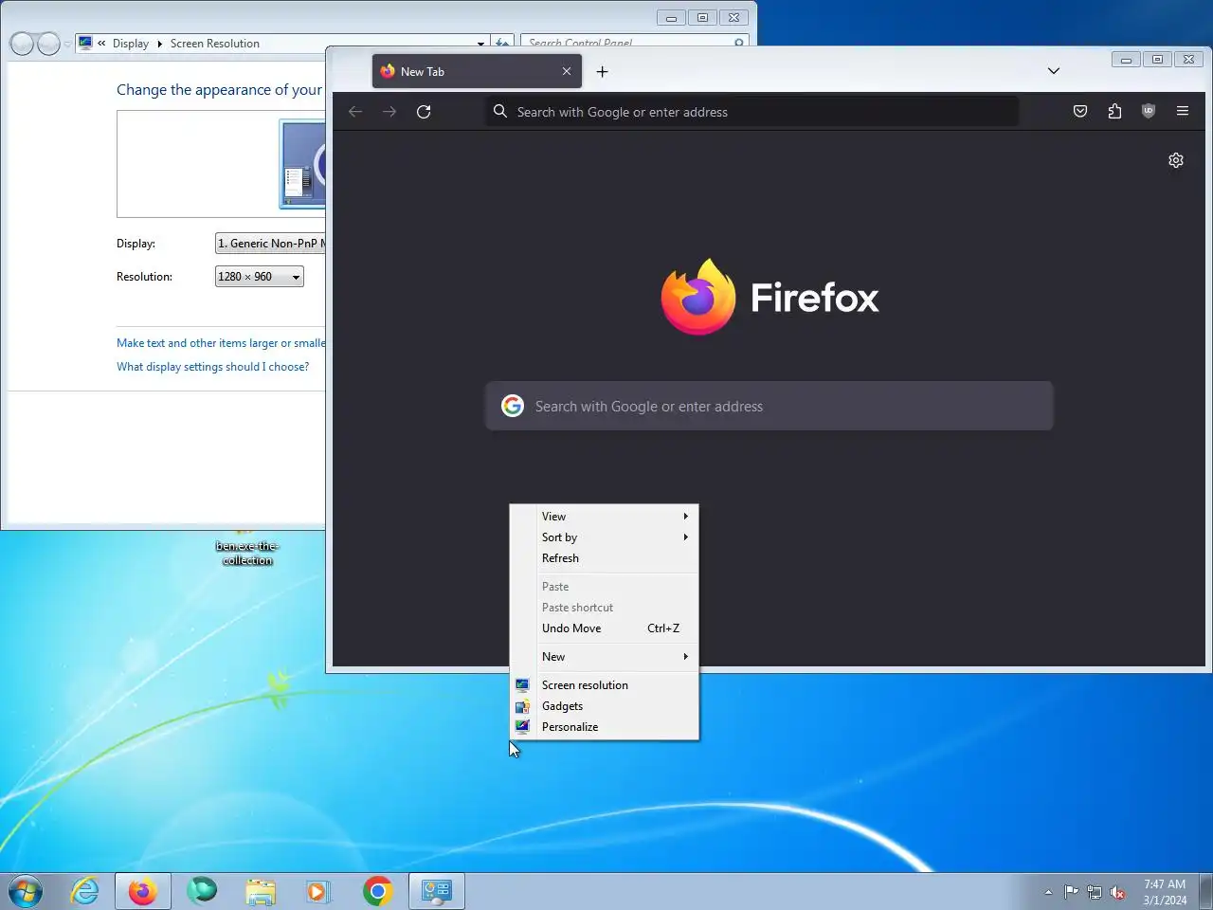Reload the page in Firefox

[424, 112]
